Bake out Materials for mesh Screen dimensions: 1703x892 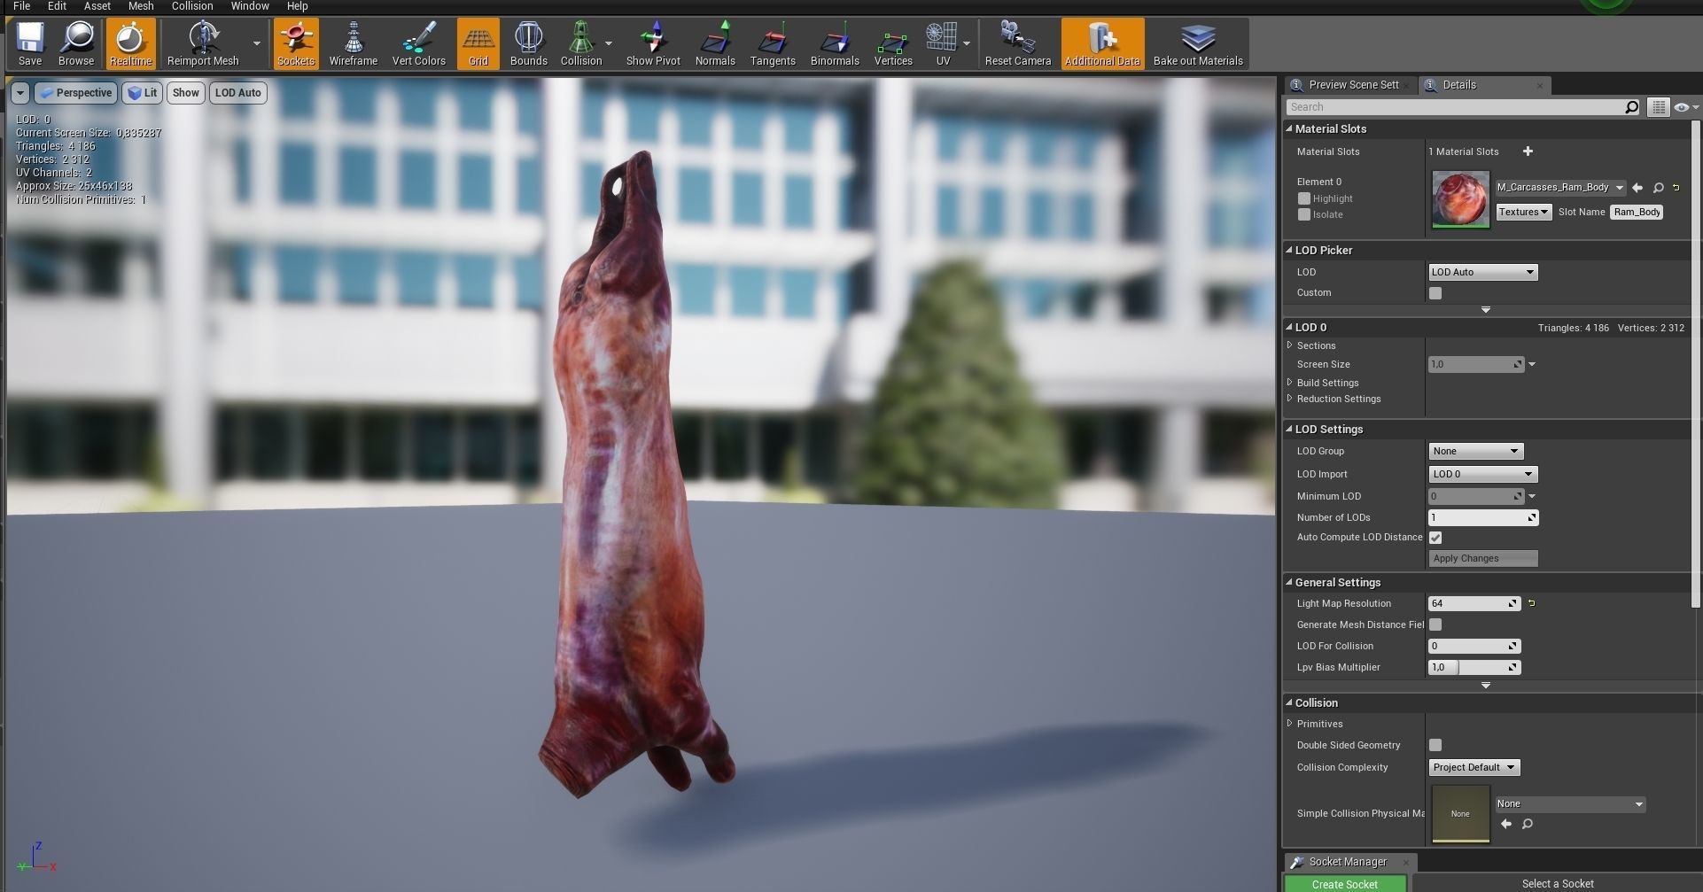(x=1198, y=43)
